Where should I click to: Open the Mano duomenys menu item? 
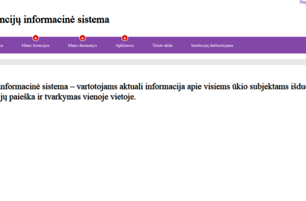[x=82, y=46]
